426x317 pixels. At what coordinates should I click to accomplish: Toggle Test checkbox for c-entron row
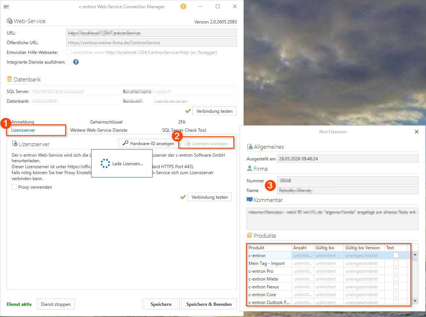(396, 255)
